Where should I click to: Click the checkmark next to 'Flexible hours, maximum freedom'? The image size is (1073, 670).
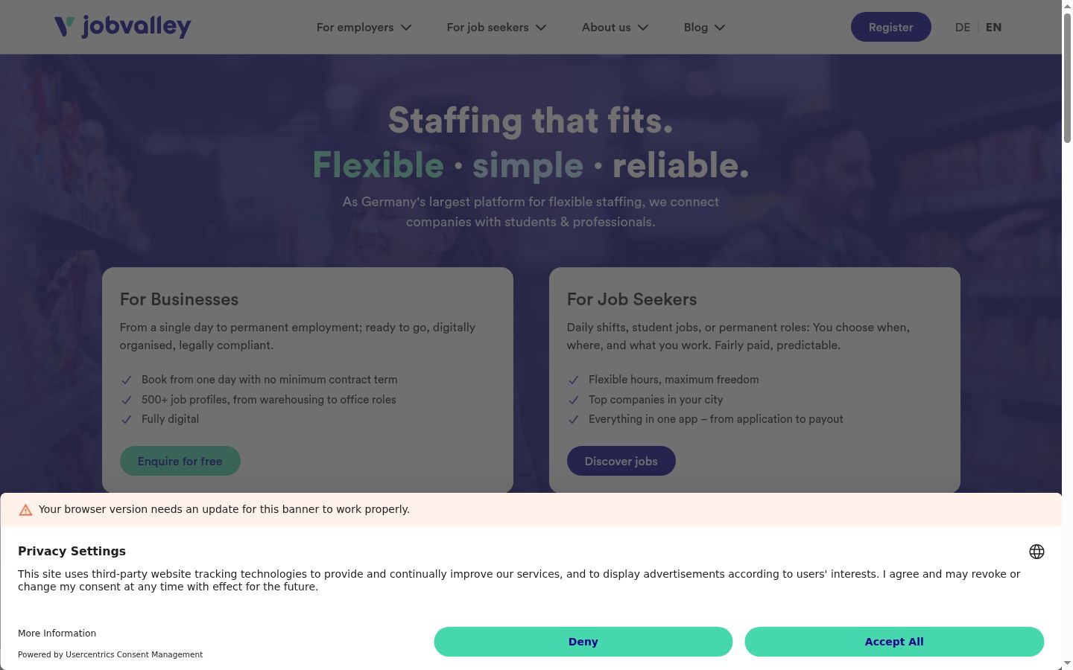(x=573, y=380)
